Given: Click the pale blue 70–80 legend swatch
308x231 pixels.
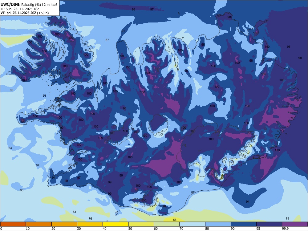Looking at the screenshot, I should click(x=192, y=224).
